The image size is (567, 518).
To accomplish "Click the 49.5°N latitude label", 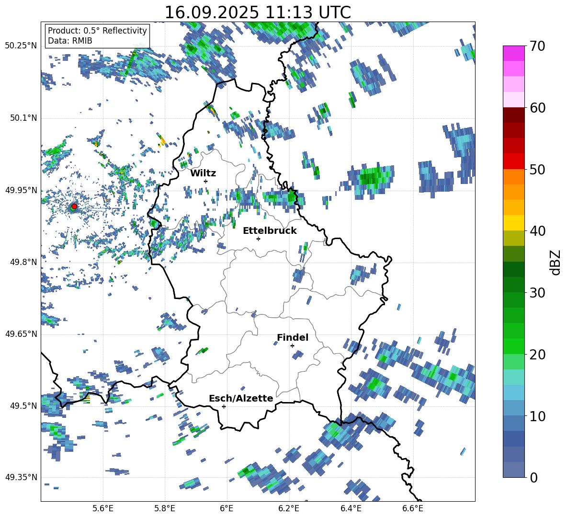I will (23, 405).
